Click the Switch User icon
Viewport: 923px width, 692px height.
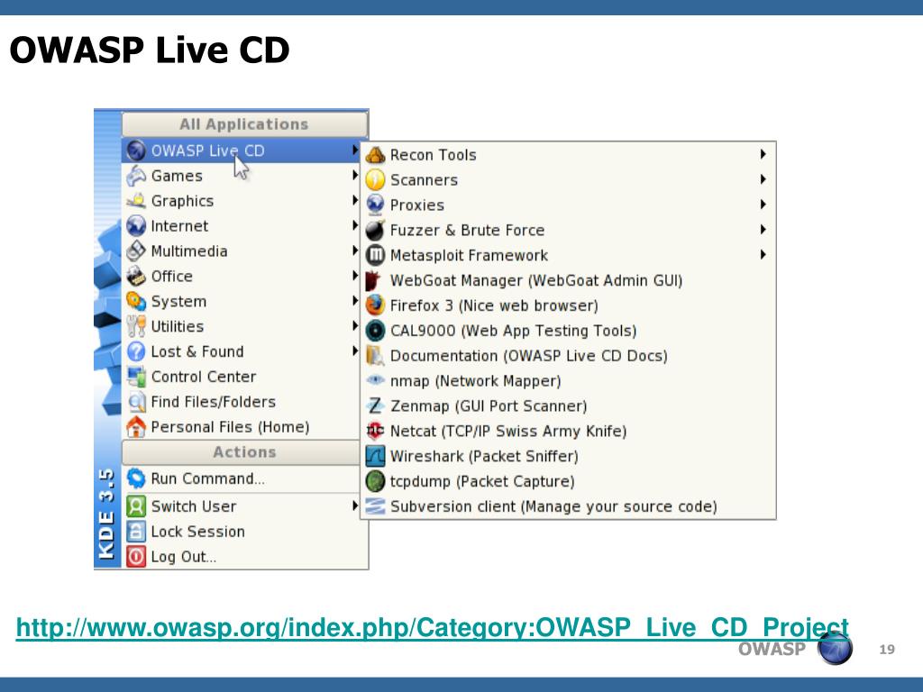coord(136,506)
